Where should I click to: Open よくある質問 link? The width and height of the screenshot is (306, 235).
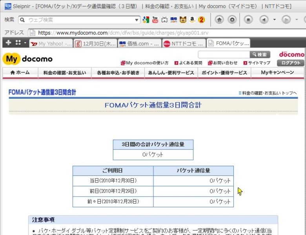click(x=188, y=63)
